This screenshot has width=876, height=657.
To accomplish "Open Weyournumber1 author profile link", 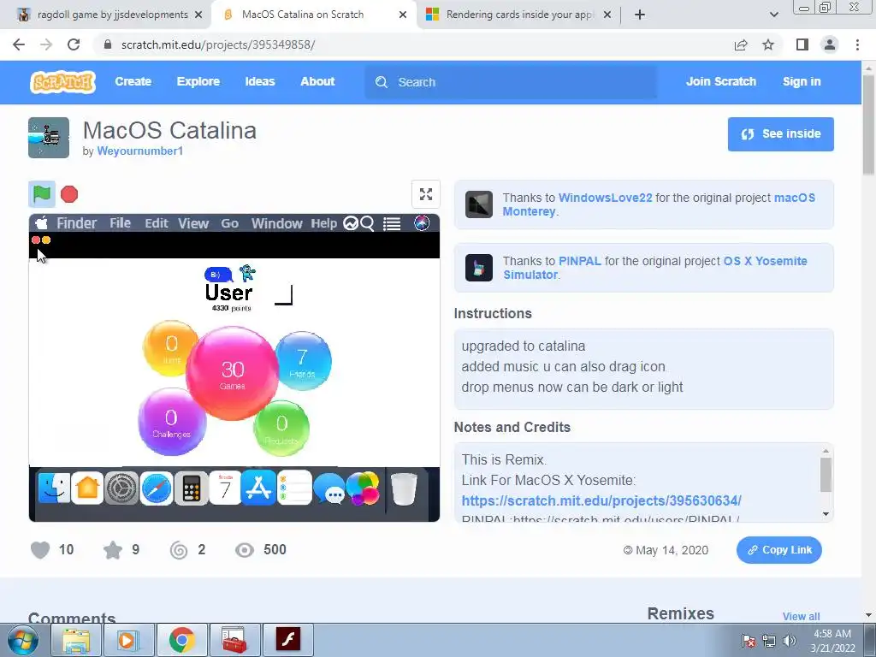I will [x=139, y=151].
